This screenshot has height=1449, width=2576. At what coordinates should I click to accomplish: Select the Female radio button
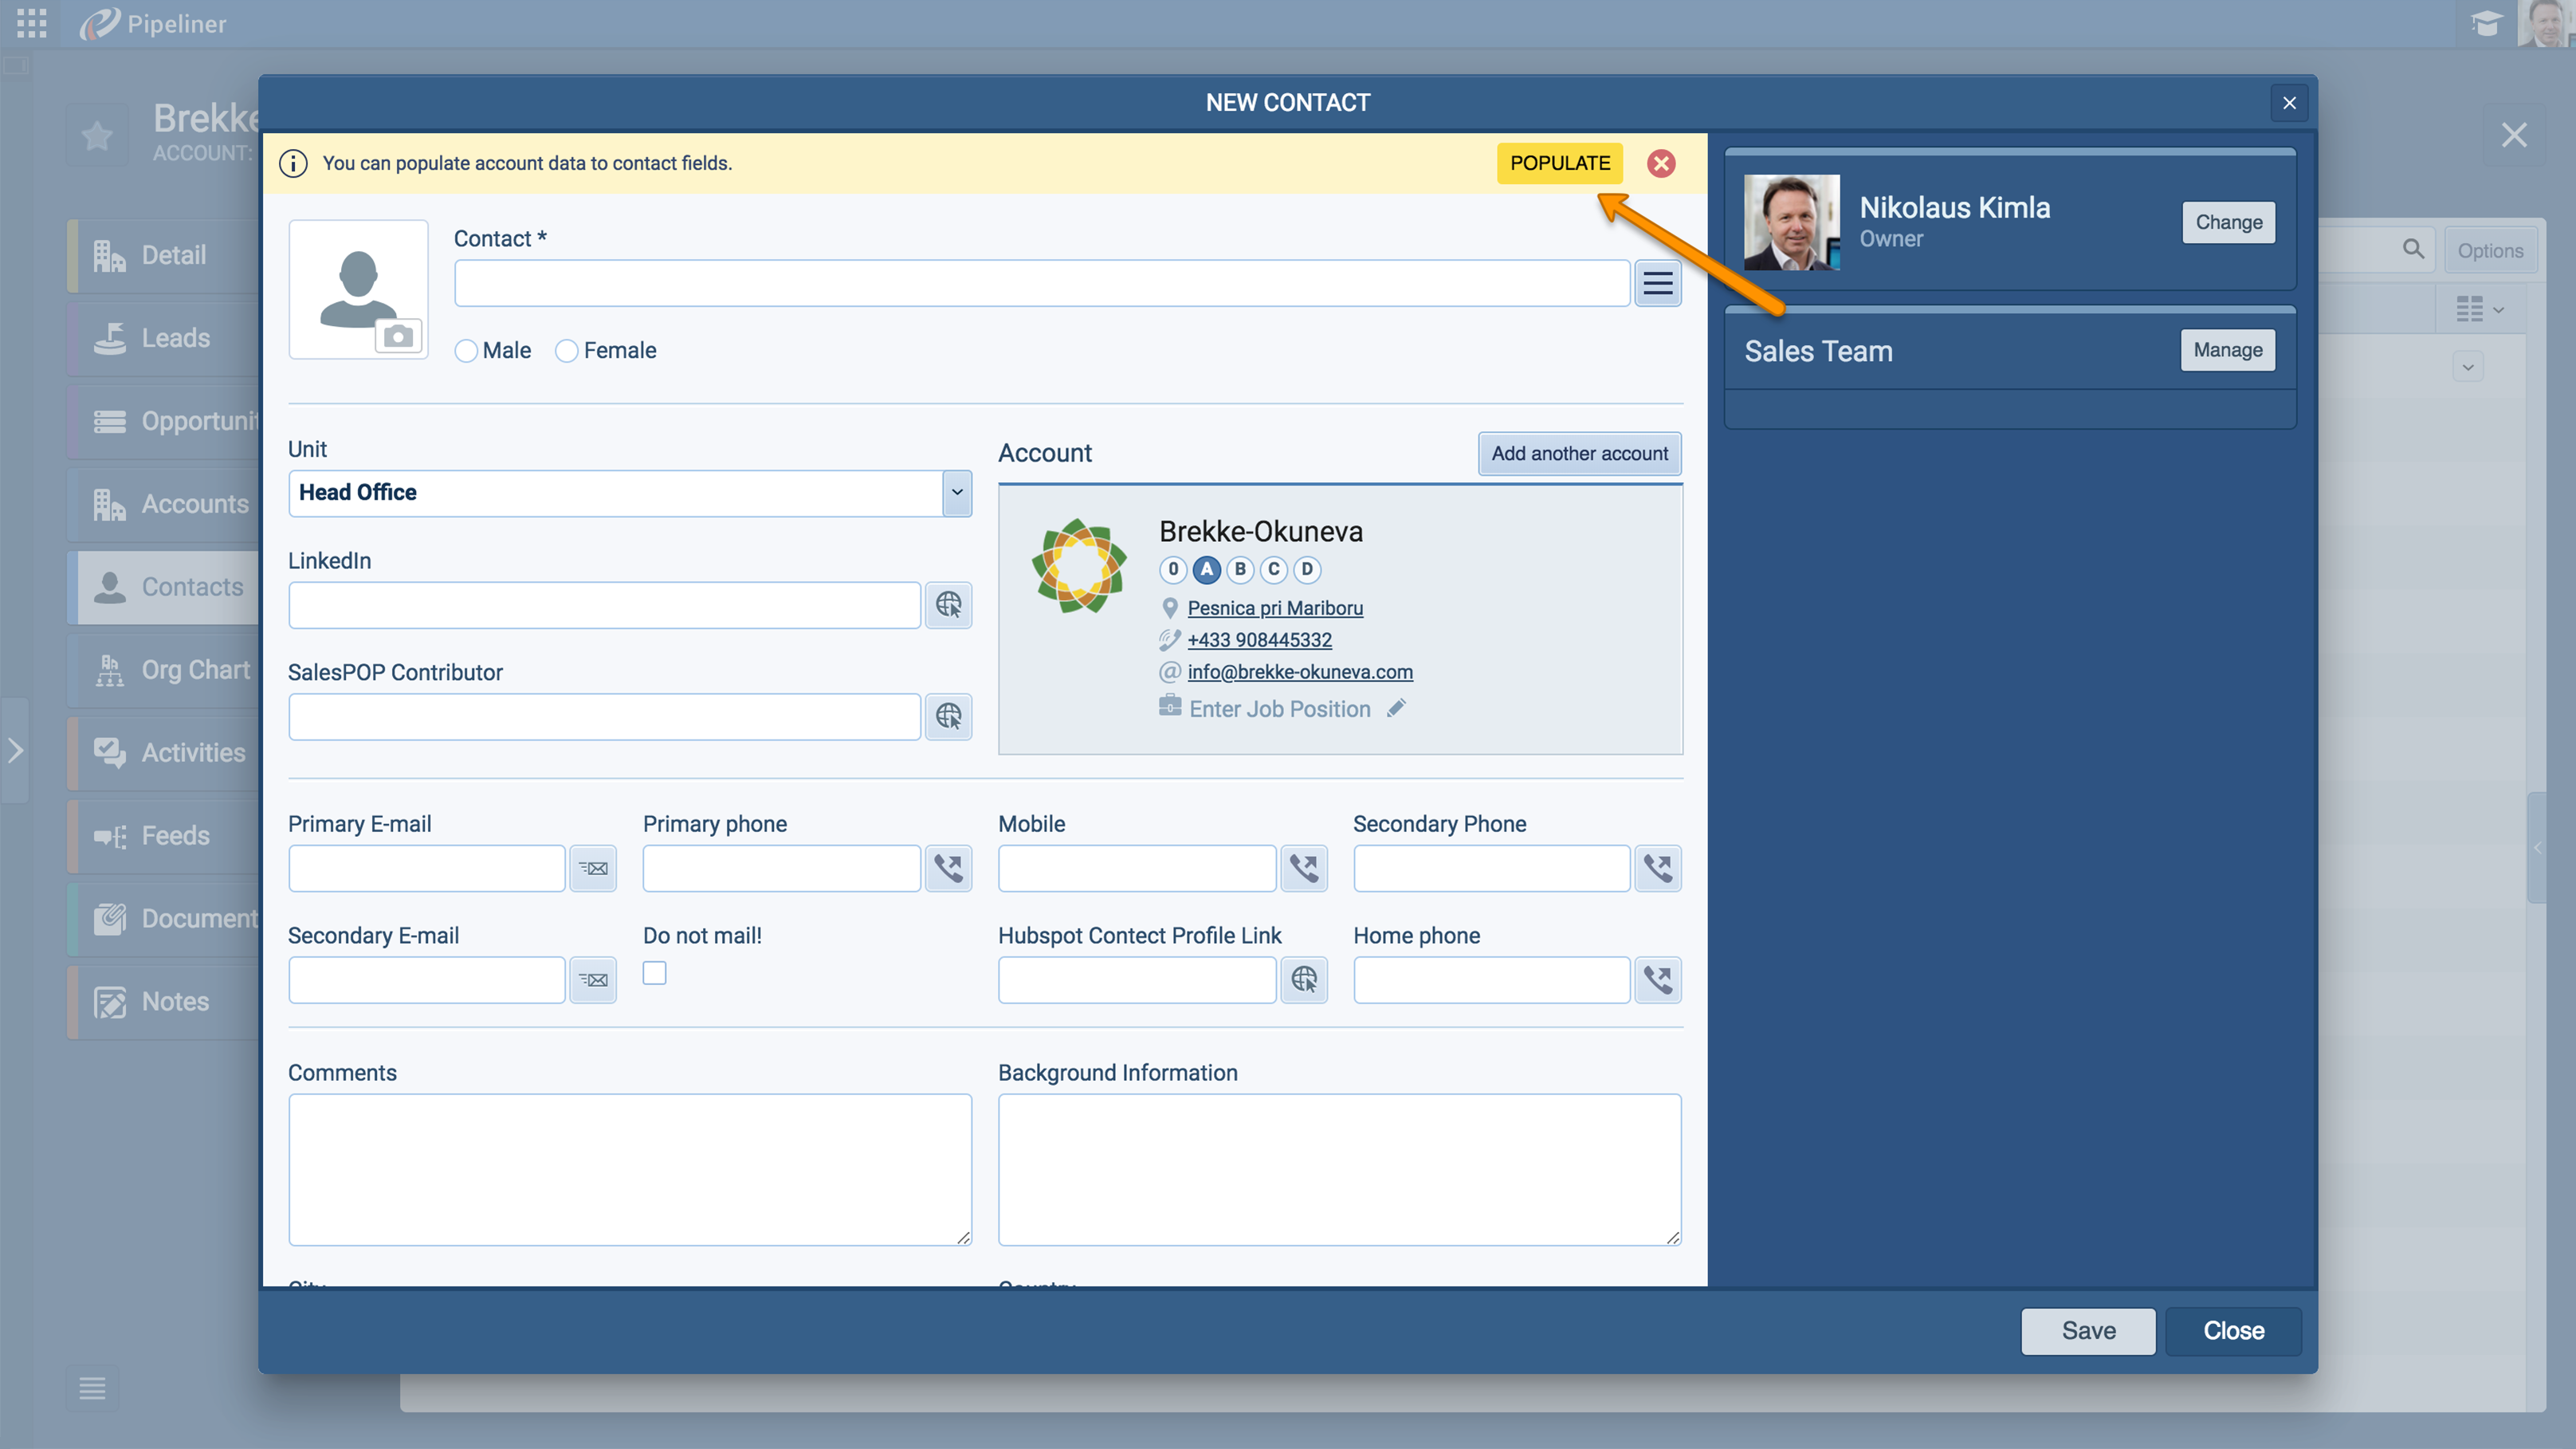coord(567,351)
